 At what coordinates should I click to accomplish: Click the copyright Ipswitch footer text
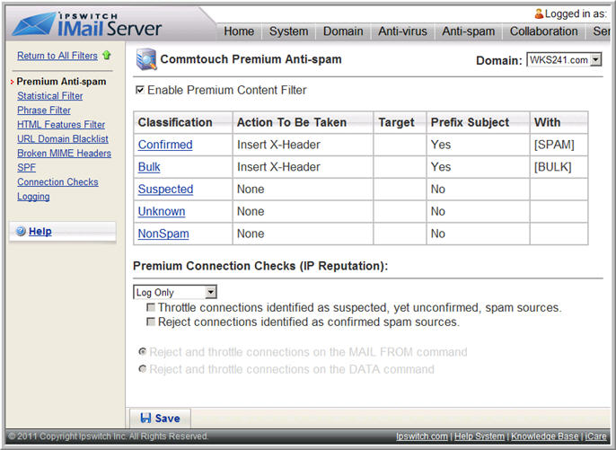click(x=109, y=437)
